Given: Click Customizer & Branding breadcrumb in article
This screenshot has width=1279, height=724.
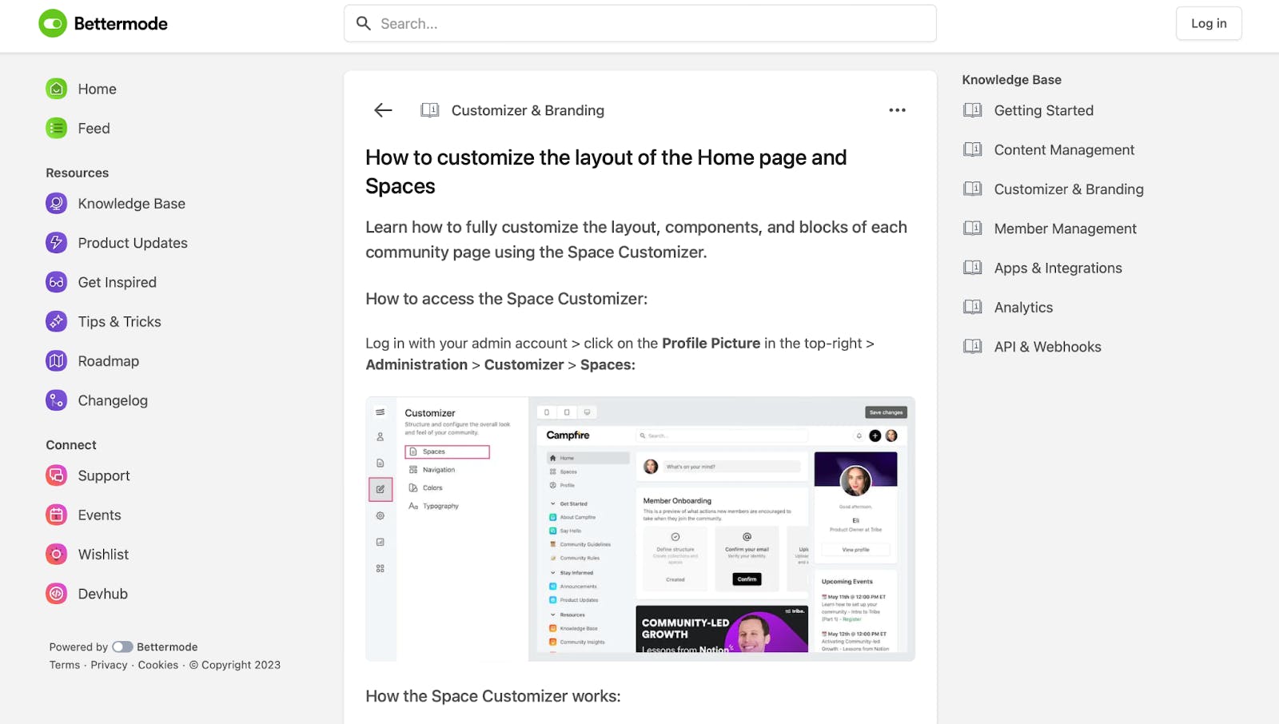Looking at the screenshot, I should click(528, 110).
